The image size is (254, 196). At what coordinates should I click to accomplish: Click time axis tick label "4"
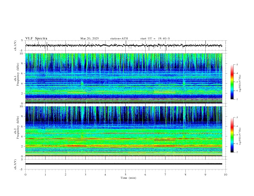pyautogui.click(x=105, y=175)
